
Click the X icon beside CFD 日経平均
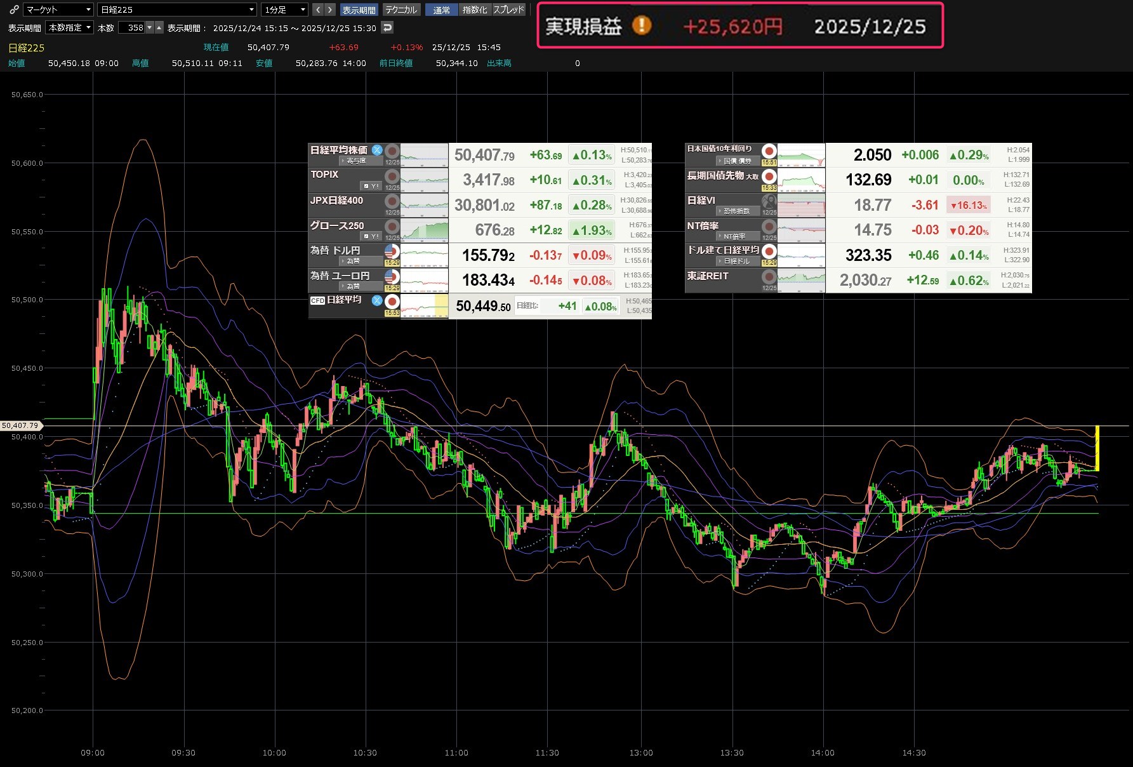pos(377,300)
